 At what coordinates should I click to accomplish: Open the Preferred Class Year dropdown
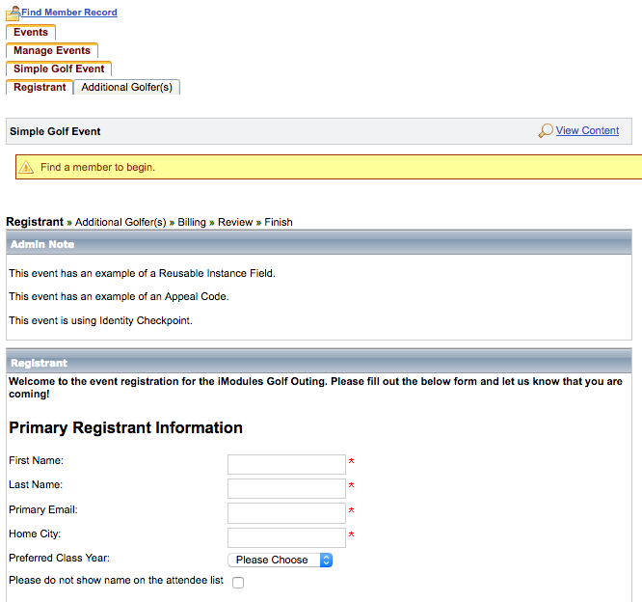coord(280,560)
